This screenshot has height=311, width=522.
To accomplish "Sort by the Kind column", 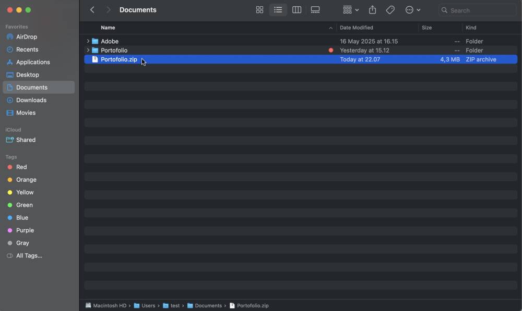I will [x=471, y=28].
